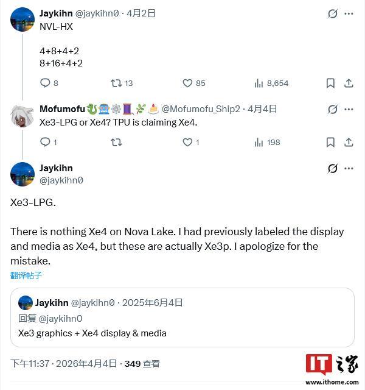The height and width of the screenshot is (390, 365).
Task: Click the 翻译帖子 translate post link
Action: point(26,275)
